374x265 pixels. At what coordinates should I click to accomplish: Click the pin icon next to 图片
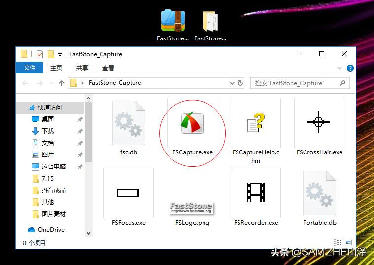coord(80,155)
